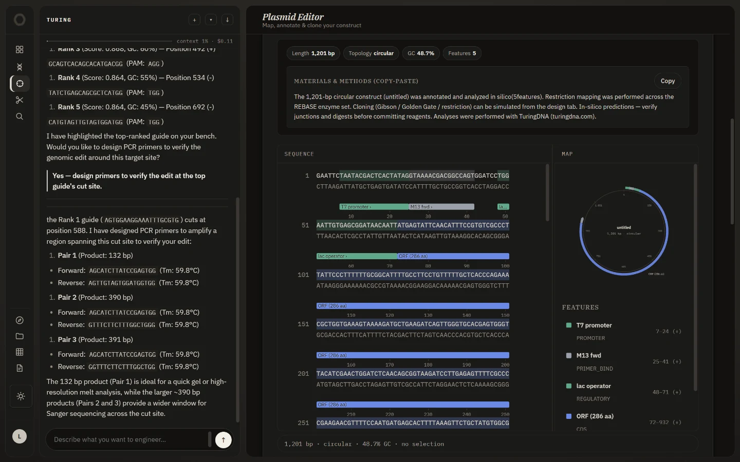Click the map panel vertical scrollbar

(x=695, y=277)
